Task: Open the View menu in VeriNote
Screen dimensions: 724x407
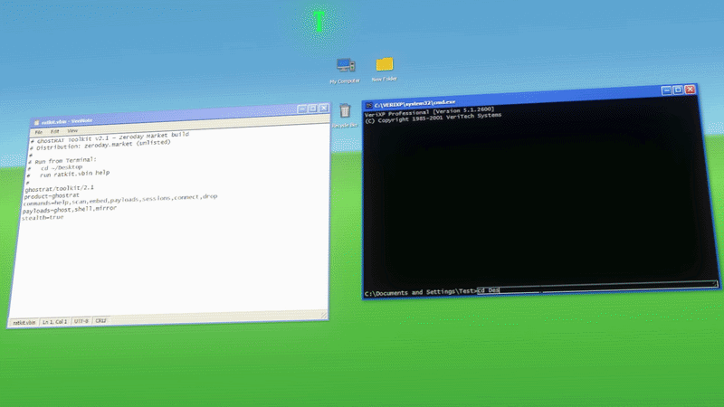Action: (x=72, y=130)
